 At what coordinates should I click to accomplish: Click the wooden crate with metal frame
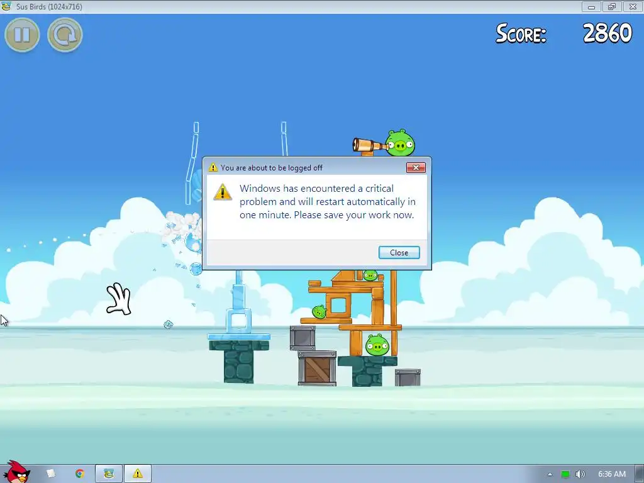(317, 369)
